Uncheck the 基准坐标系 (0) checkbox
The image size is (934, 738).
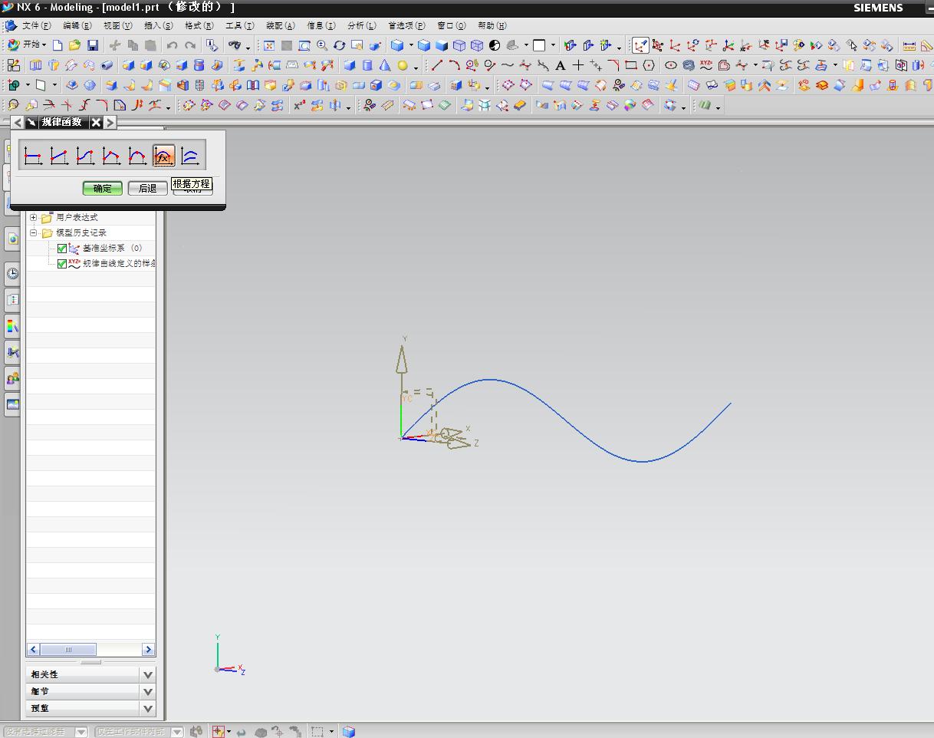coord(62,249)
